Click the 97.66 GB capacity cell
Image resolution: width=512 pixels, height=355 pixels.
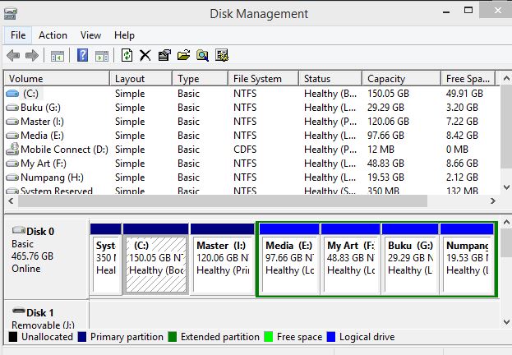[x=385, y=136]
